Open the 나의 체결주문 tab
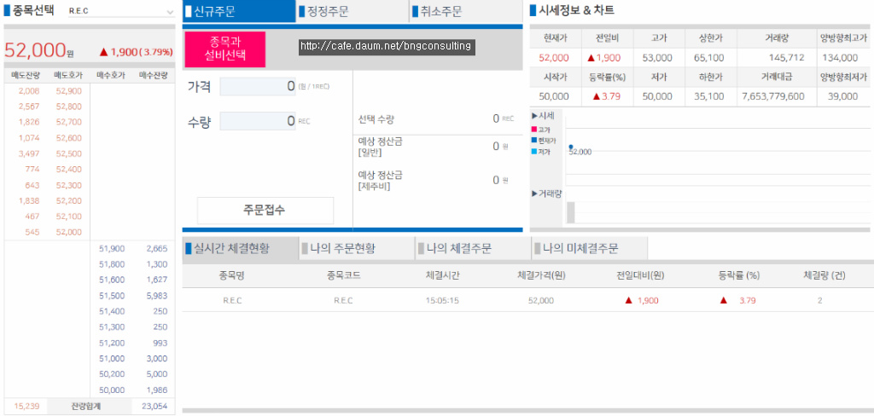Image resolution: width=874 pixels, height=416 pixels. coord(473,248)
